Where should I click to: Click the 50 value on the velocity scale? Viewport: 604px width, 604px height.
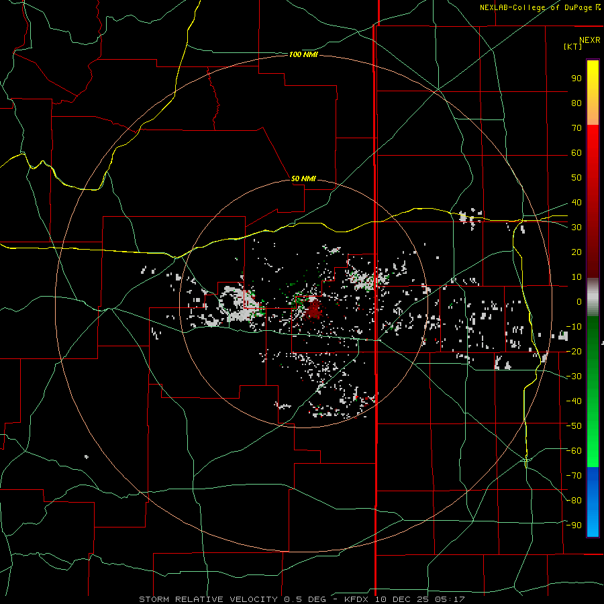(x=576, y=178)
